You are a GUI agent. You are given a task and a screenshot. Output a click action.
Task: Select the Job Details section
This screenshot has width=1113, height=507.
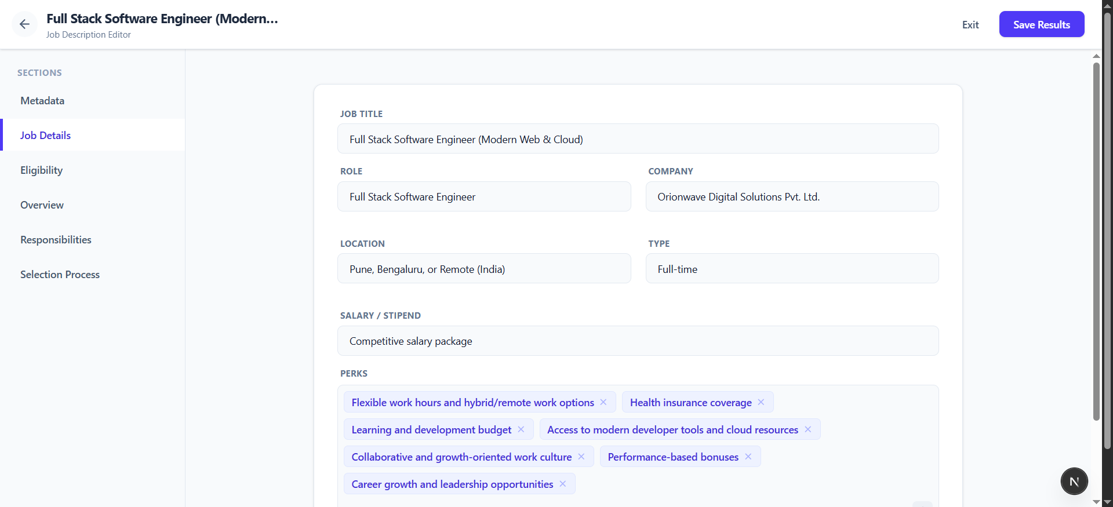(x=45, y=136)
